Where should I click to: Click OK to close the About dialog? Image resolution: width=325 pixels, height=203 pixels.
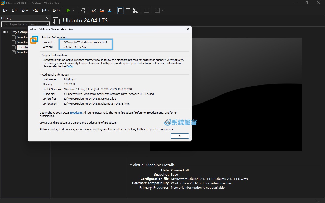pyautogui.click(x=180, y=136)
